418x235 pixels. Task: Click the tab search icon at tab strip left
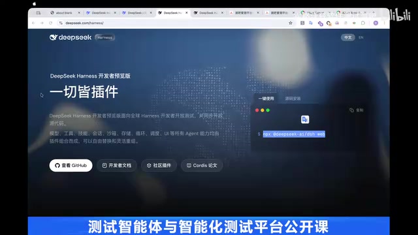[x=39, y=13]
